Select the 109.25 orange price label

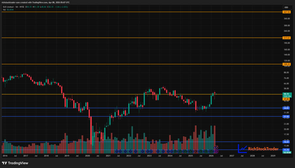pos(286,64)
